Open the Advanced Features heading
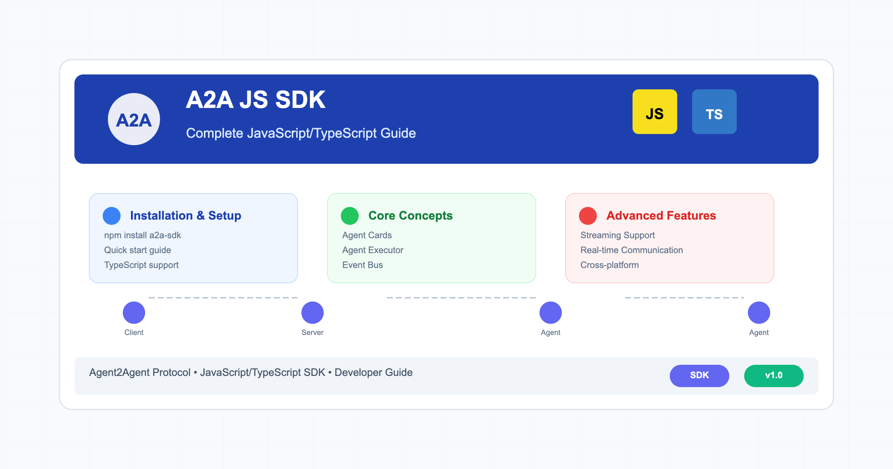 (661, 216)
